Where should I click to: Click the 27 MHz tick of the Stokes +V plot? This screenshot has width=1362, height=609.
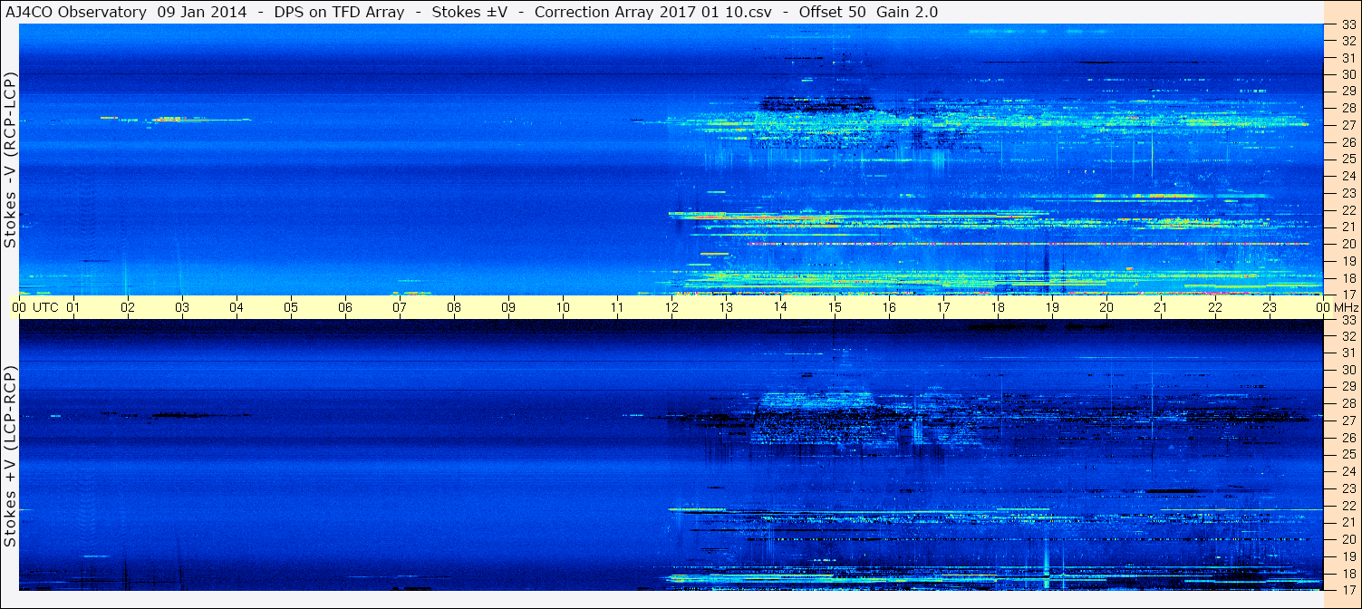[1348, 420]
